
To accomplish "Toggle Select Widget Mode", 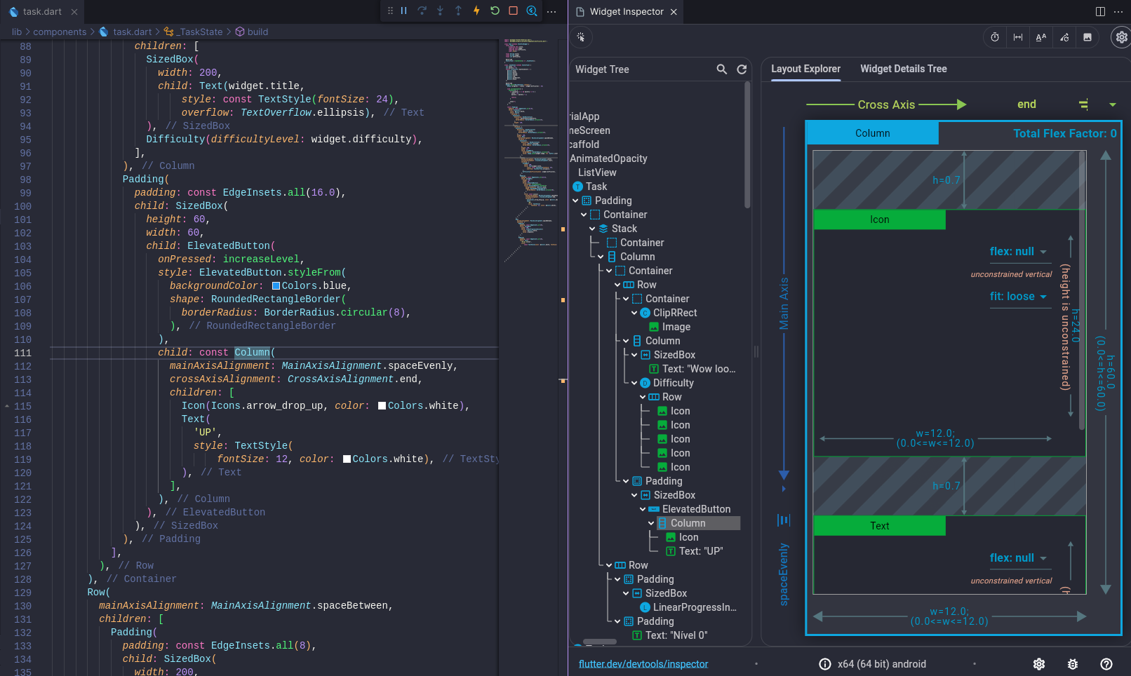I will (x=581, y=37).
